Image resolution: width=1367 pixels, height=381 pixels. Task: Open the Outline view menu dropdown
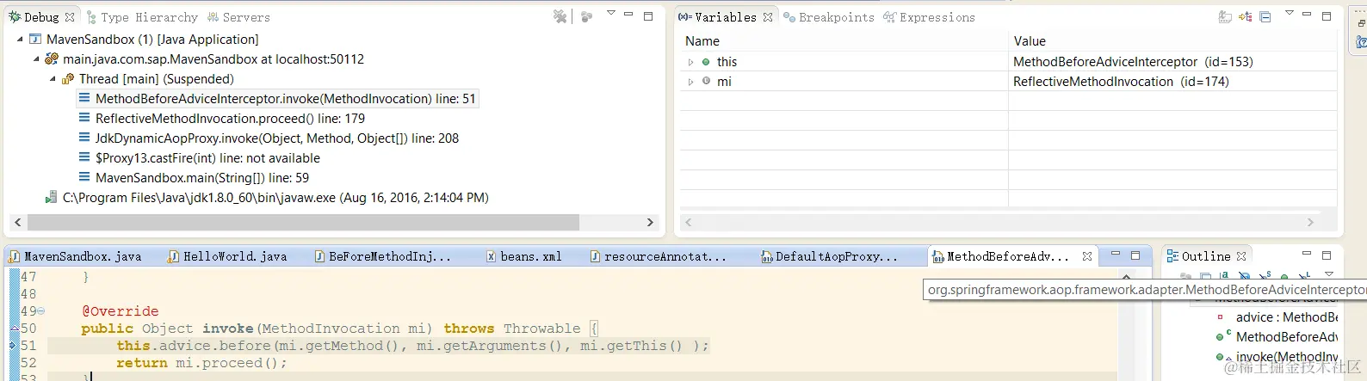click(x=1328, y=274)
